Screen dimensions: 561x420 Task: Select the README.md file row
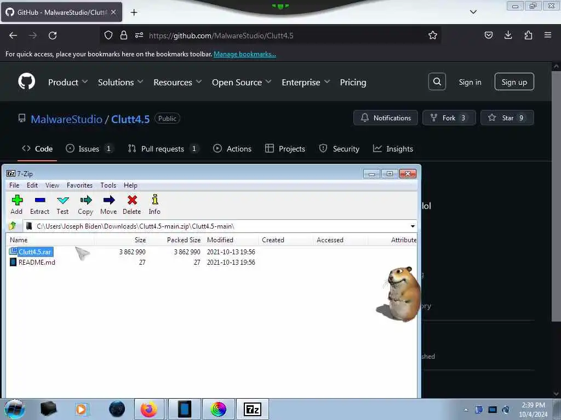tap(211, 262)
